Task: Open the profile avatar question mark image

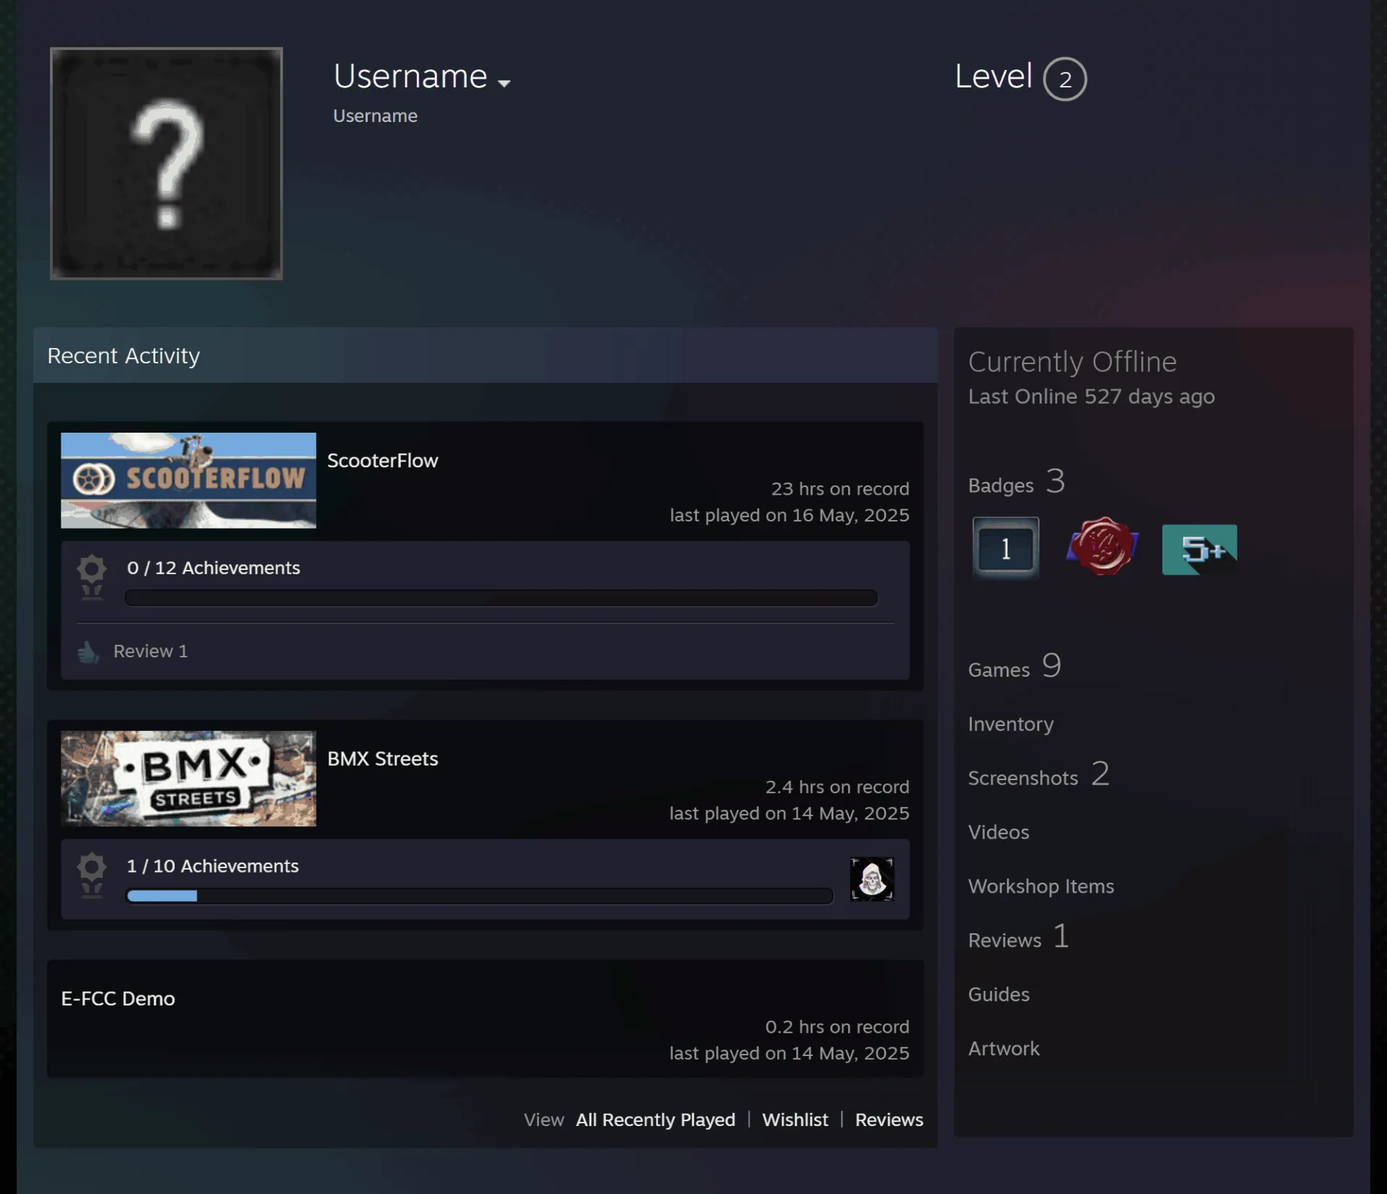Action: [x=166, y=163]
